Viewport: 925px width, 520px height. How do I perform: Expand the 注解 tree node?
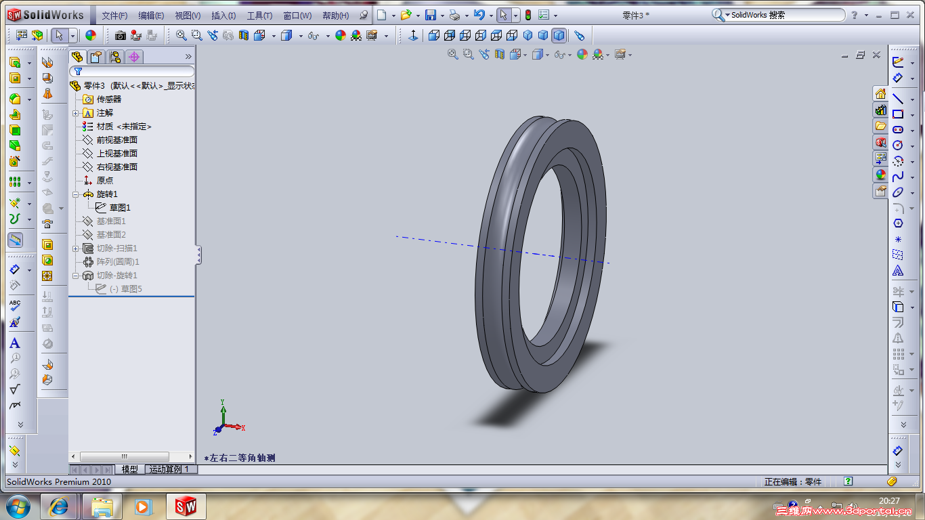tap(76, 113)
